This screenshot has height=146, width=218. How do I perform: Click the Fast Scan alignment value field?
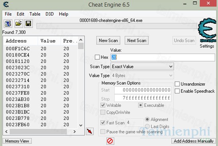pos(135,123)
